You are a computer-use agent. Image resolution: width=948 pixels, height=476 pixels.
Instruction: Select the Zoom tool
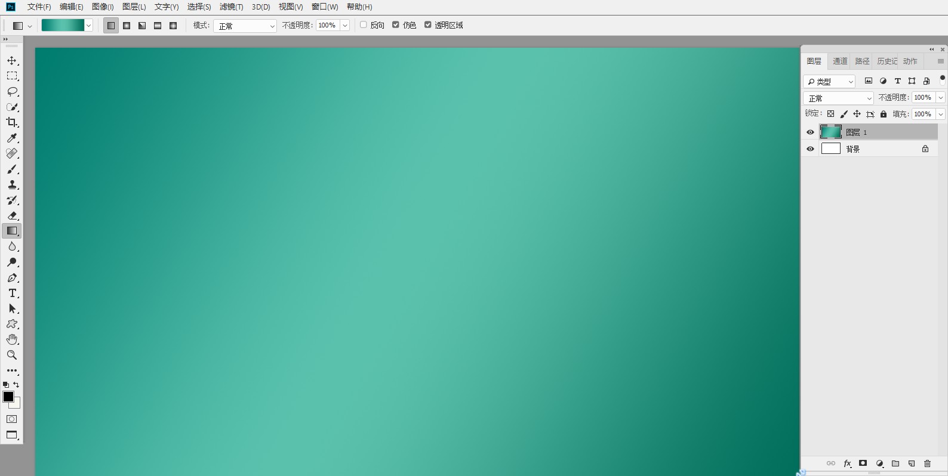point(12,355)
